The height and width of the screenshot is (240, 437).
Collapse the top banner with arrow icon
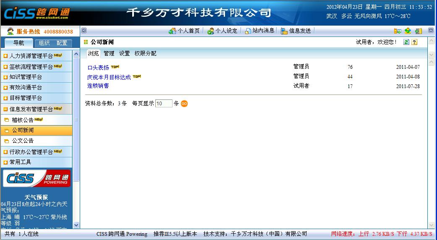pyautogui.click(x=431, y=30)
